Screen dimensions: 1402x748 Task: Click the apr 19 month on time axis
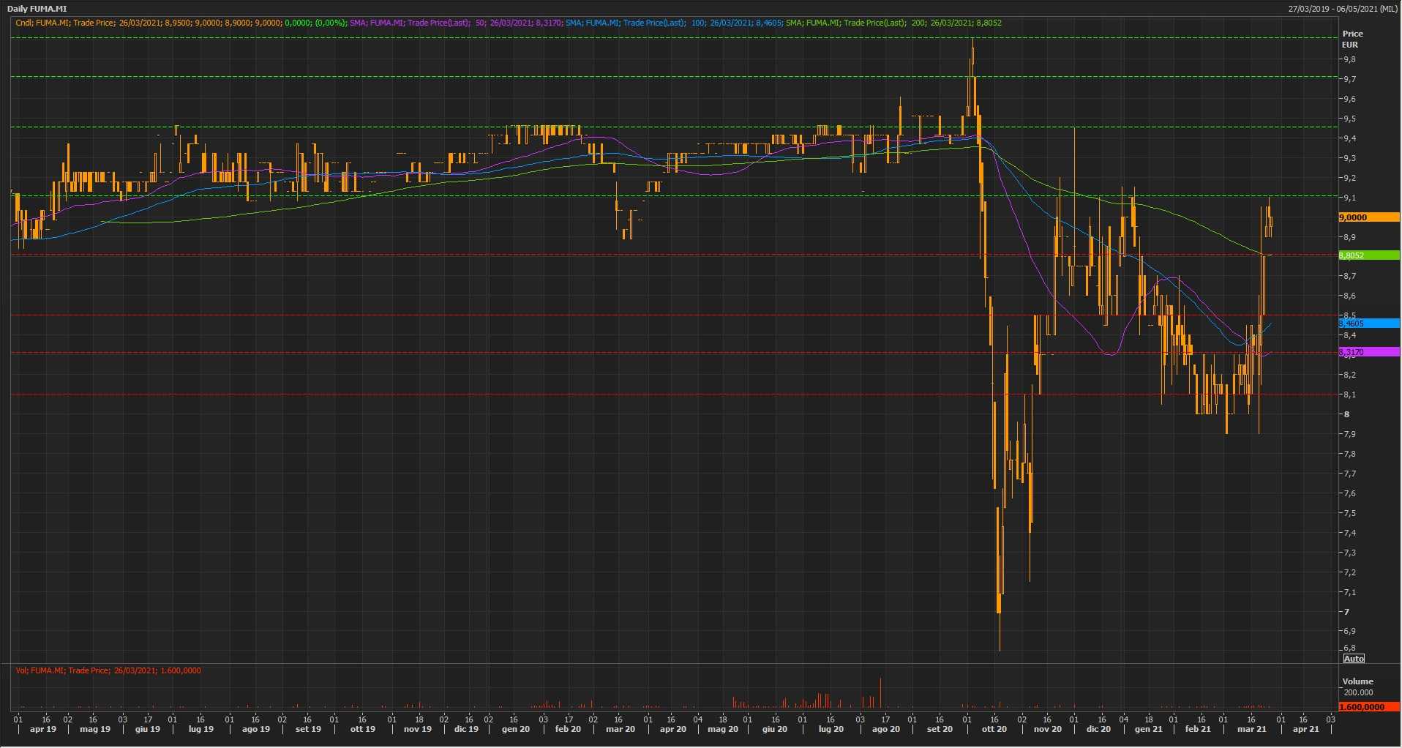42,729
